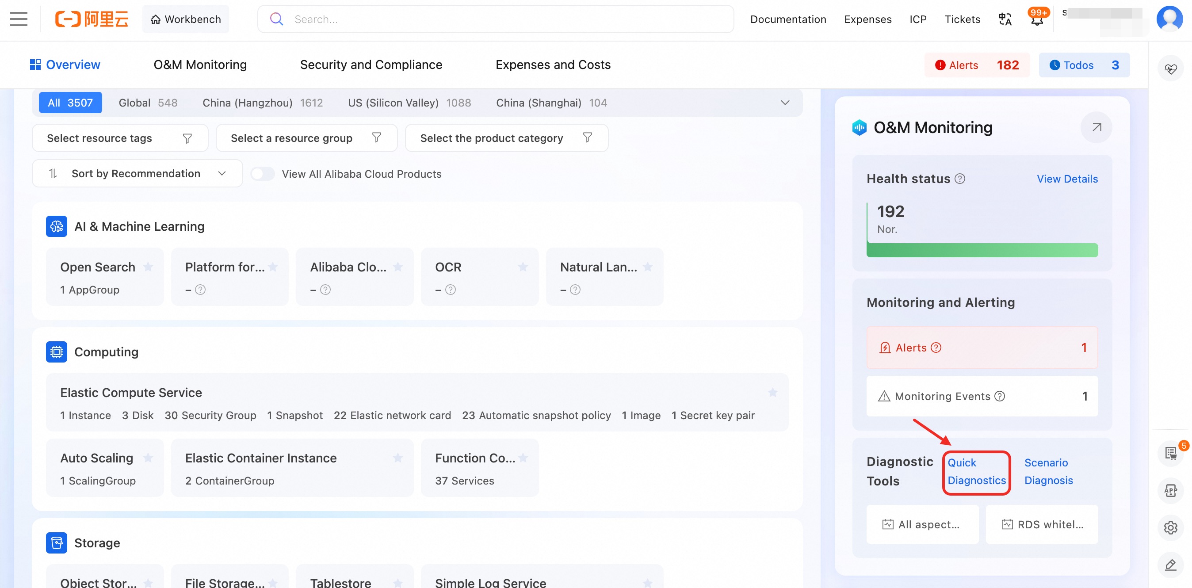
Task: Filter by US (Silicon Valley) region
Action: pyautogui.click(x=409, y=103)
